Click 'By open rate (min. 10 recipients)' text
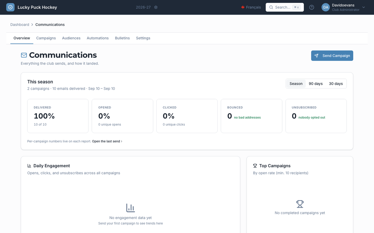374x233 pixels. (280, 173)
